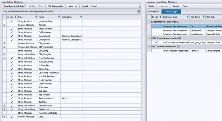The height and width of the screenshot is (121, 222).
Task: Click In Use checkmark for _New Attribute
Action: click(12, 21)
